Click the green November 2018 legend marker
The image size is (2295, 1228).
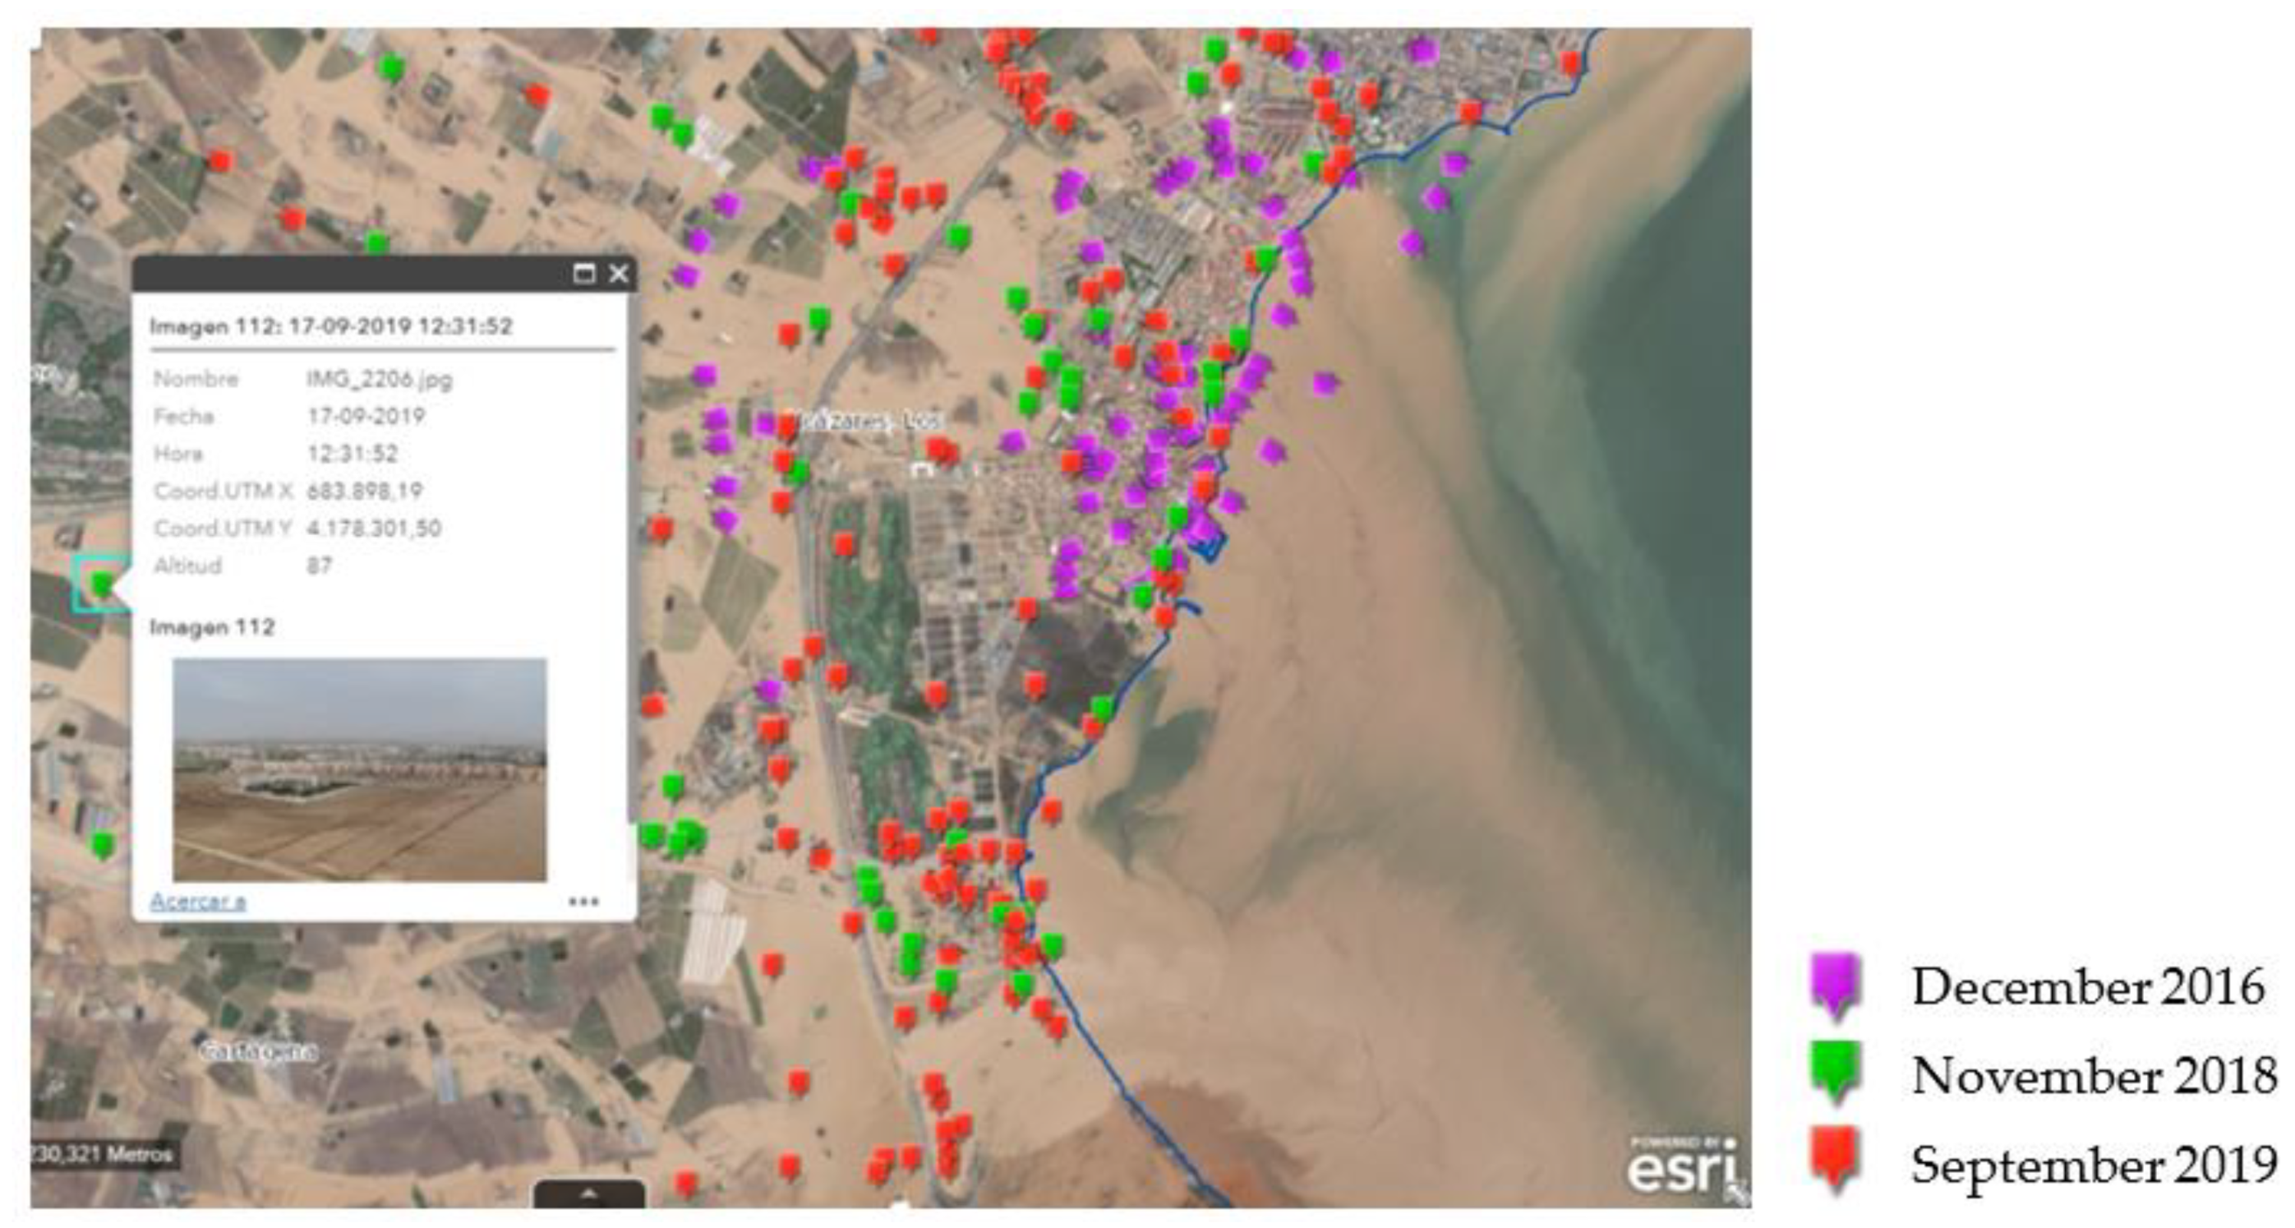tap(1836, 1071)
